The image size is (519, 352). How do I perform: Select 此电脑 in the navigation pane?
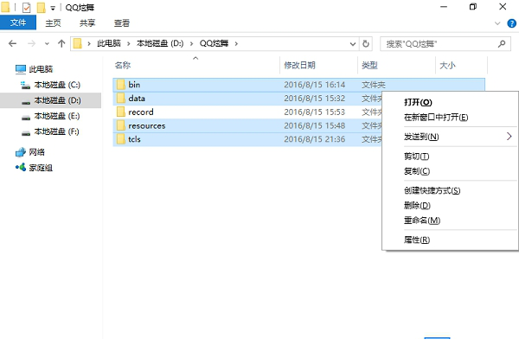pos(41,69)
